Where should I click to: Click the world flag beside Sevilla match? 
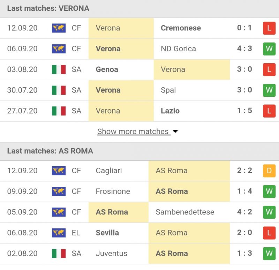[59, 233]
